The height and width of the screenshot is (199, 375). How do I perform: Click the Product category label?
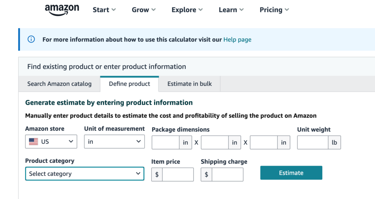(x=50, y=161)
